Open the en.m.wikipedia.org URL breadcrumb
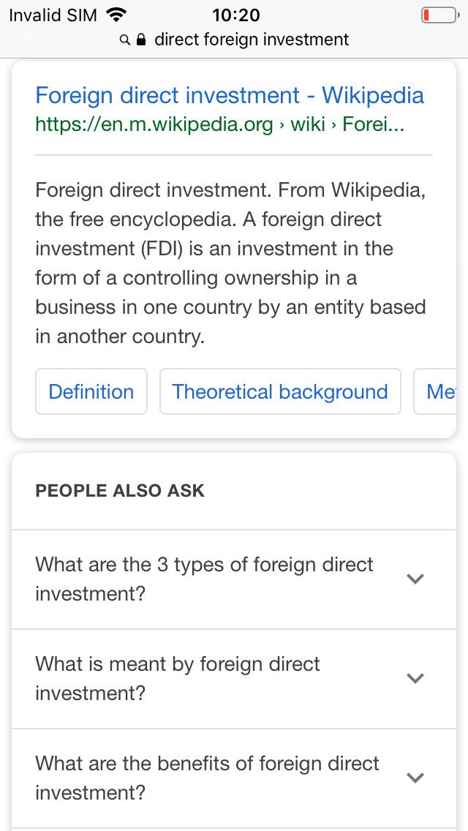The width and height of the screenshot is (468, 831). (x=219, y=124)
